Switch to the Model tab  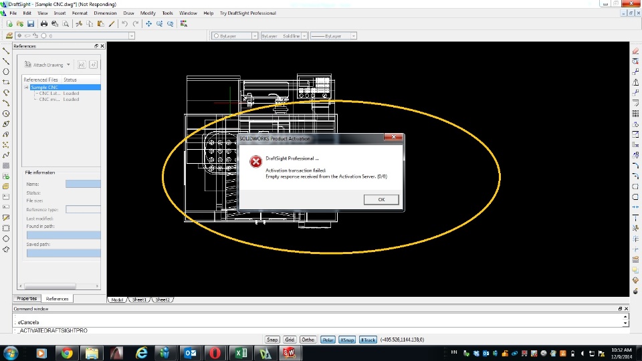pyautogui.click(x=117, y=299)
